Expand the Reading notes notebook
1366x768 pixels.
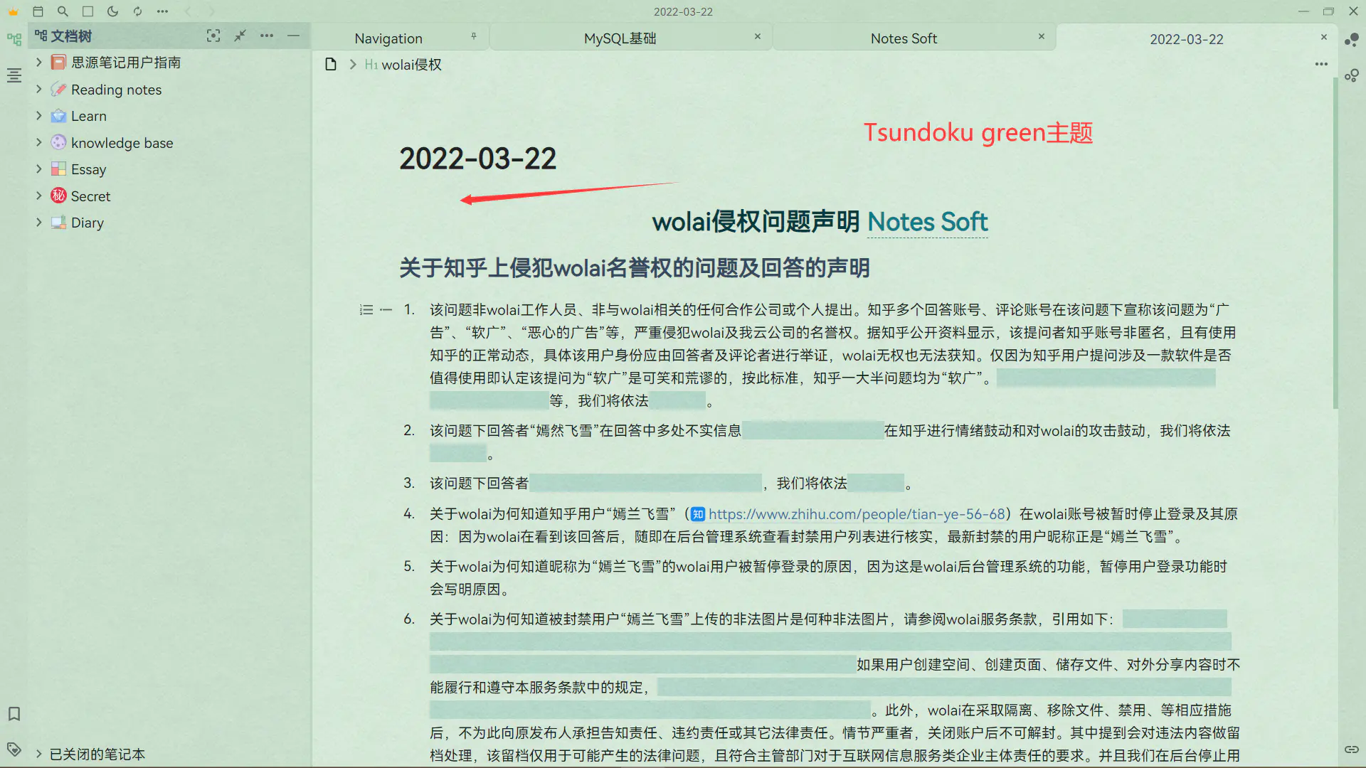tap(39, 90)
